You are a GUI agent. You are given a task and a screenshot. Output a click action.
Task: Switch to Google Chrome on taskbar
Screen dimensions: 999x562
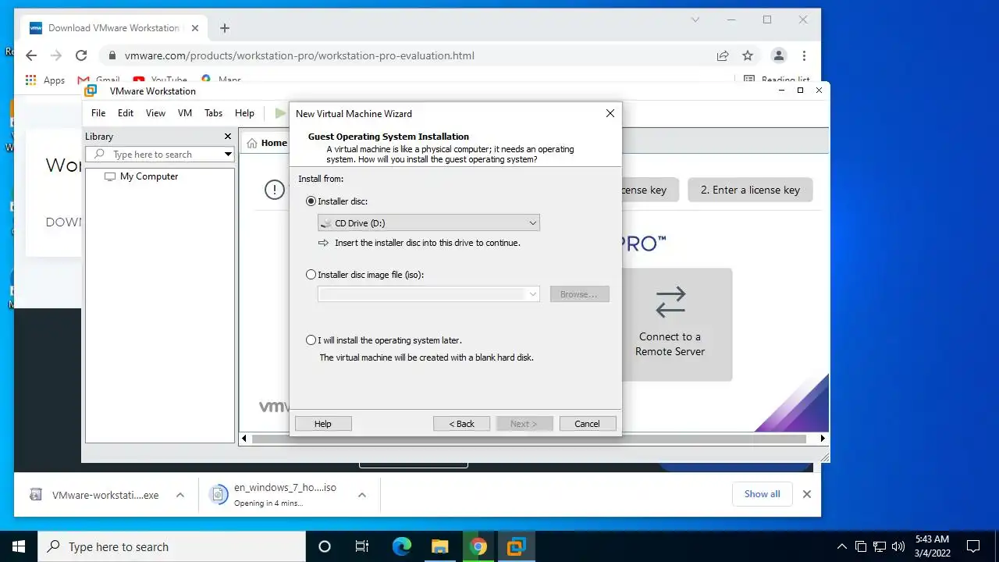(478, 546)
